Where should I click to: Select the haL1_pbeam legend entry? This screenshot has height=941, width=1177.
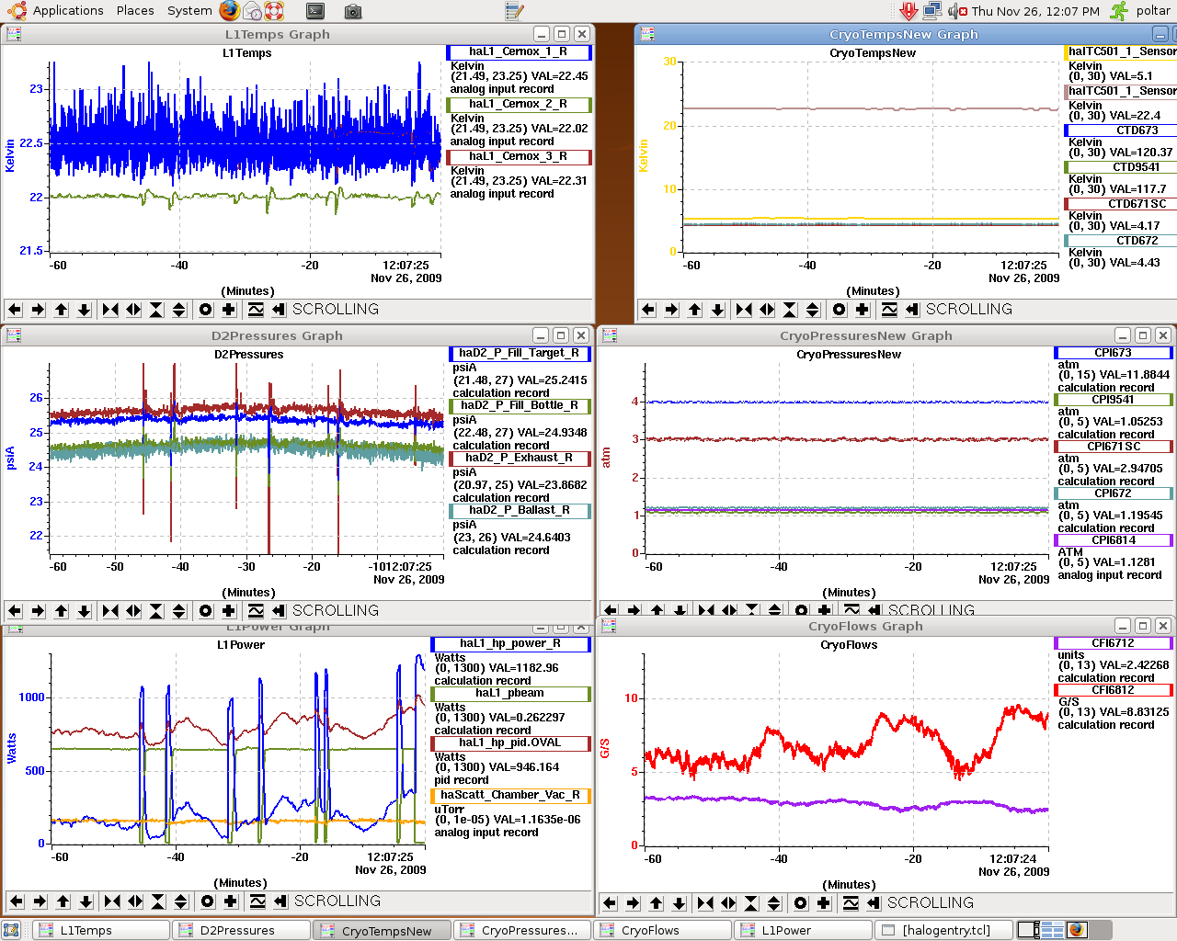pyautogui.click(x=510, y=694)
